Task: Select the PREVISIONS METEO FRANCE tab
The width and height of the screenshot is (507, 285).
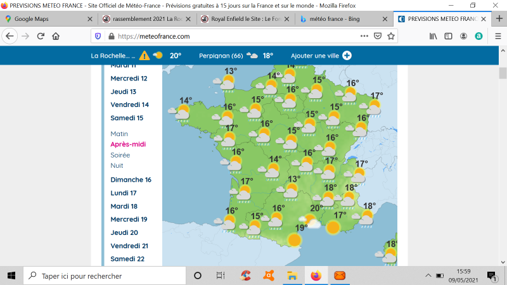Action: (442, 19)
